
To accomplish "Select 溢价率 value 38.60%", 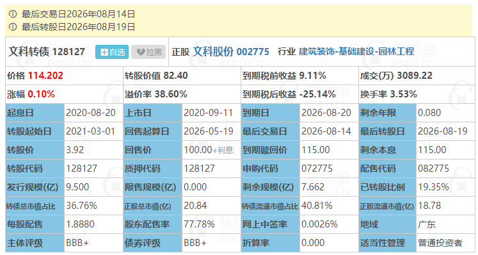I will 171,94.
